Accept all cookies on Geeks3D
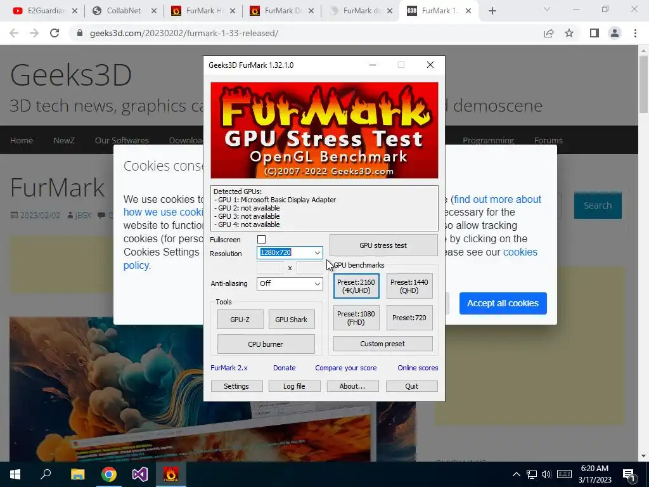649x487 pixels. 503,303
